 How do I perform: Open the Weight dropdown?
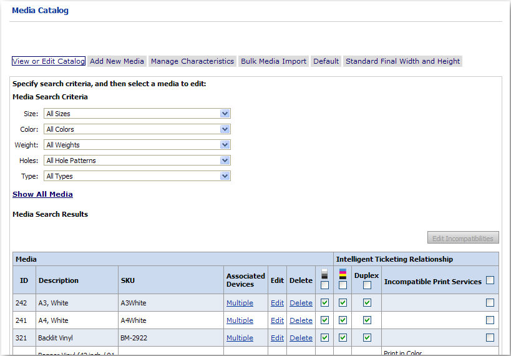pos(137,145)
